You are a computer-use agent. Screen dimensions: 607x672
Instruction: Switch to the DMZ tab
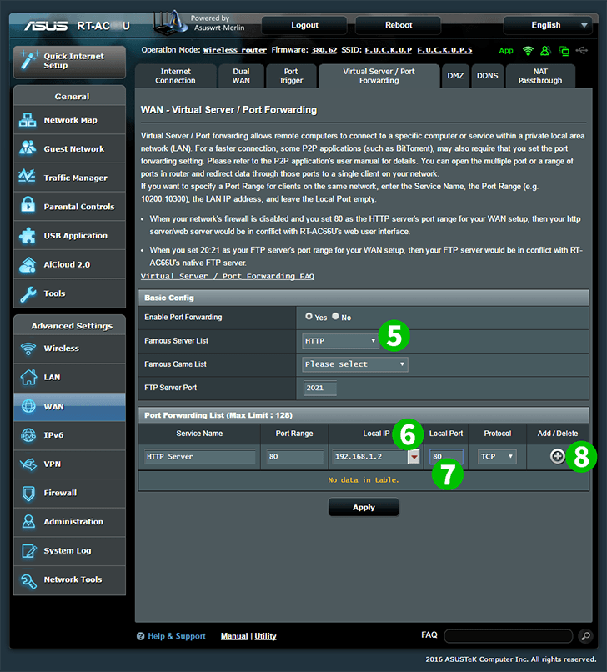455,76
